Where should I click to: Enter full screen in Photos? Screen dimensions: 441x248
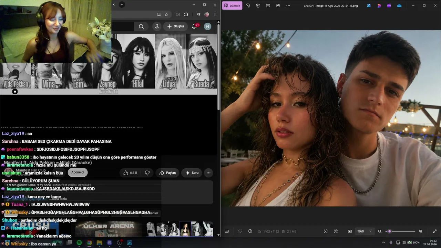coord(435,231)
